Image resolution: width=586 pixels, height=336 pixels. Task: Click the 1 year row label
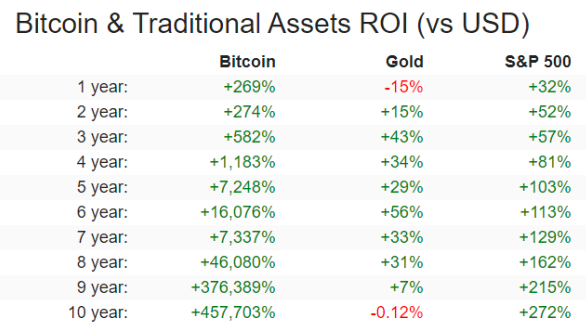tap(102, 87)
